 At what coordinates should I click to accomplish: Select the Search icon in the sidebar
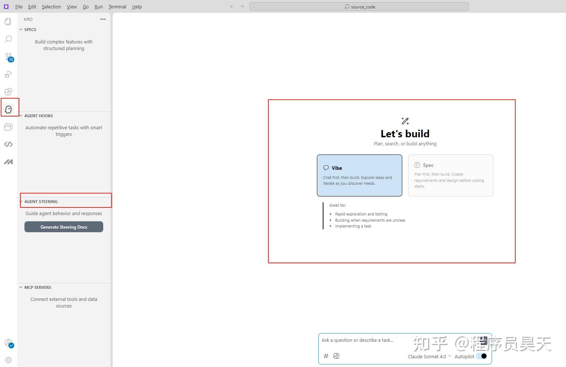(8, 39)
